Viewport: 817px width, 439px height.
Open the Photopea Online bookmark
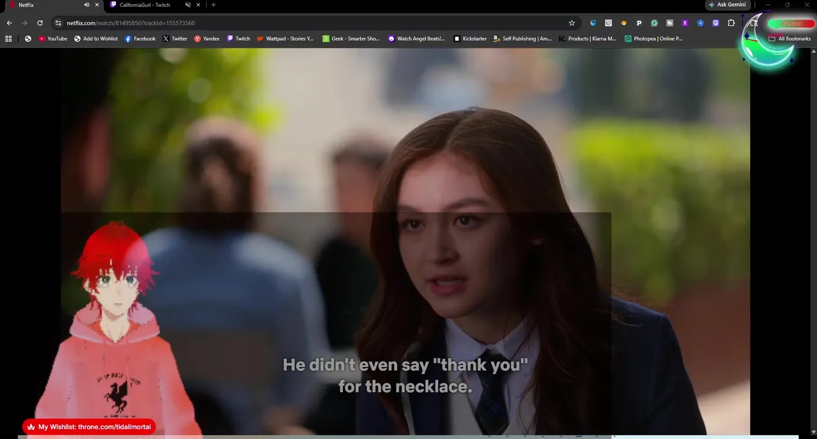click(x=653, y=38)
